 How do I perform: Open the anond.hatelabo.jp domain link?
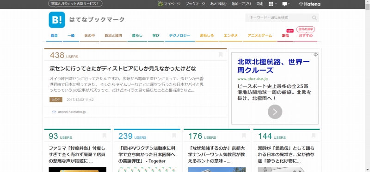[x=72, y=112]
